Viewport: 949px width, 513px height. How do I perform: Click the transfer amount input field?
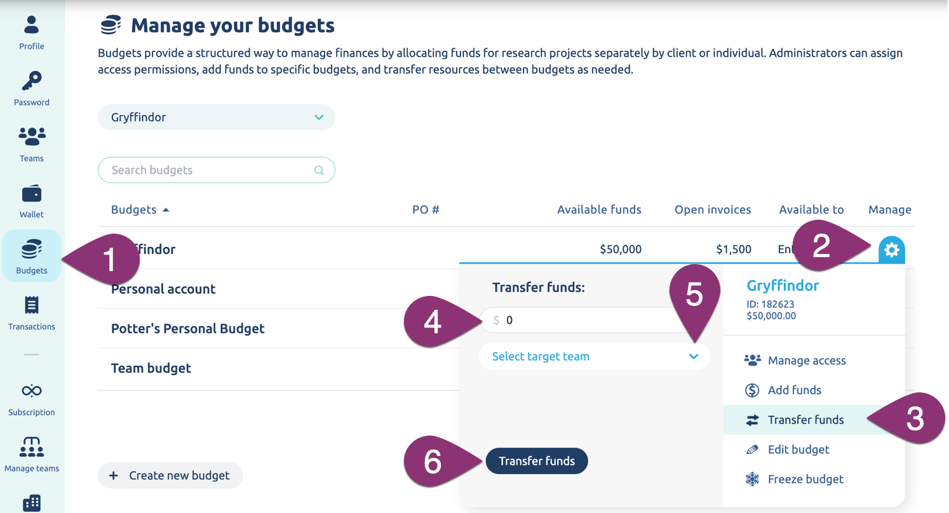click(584, 321)
